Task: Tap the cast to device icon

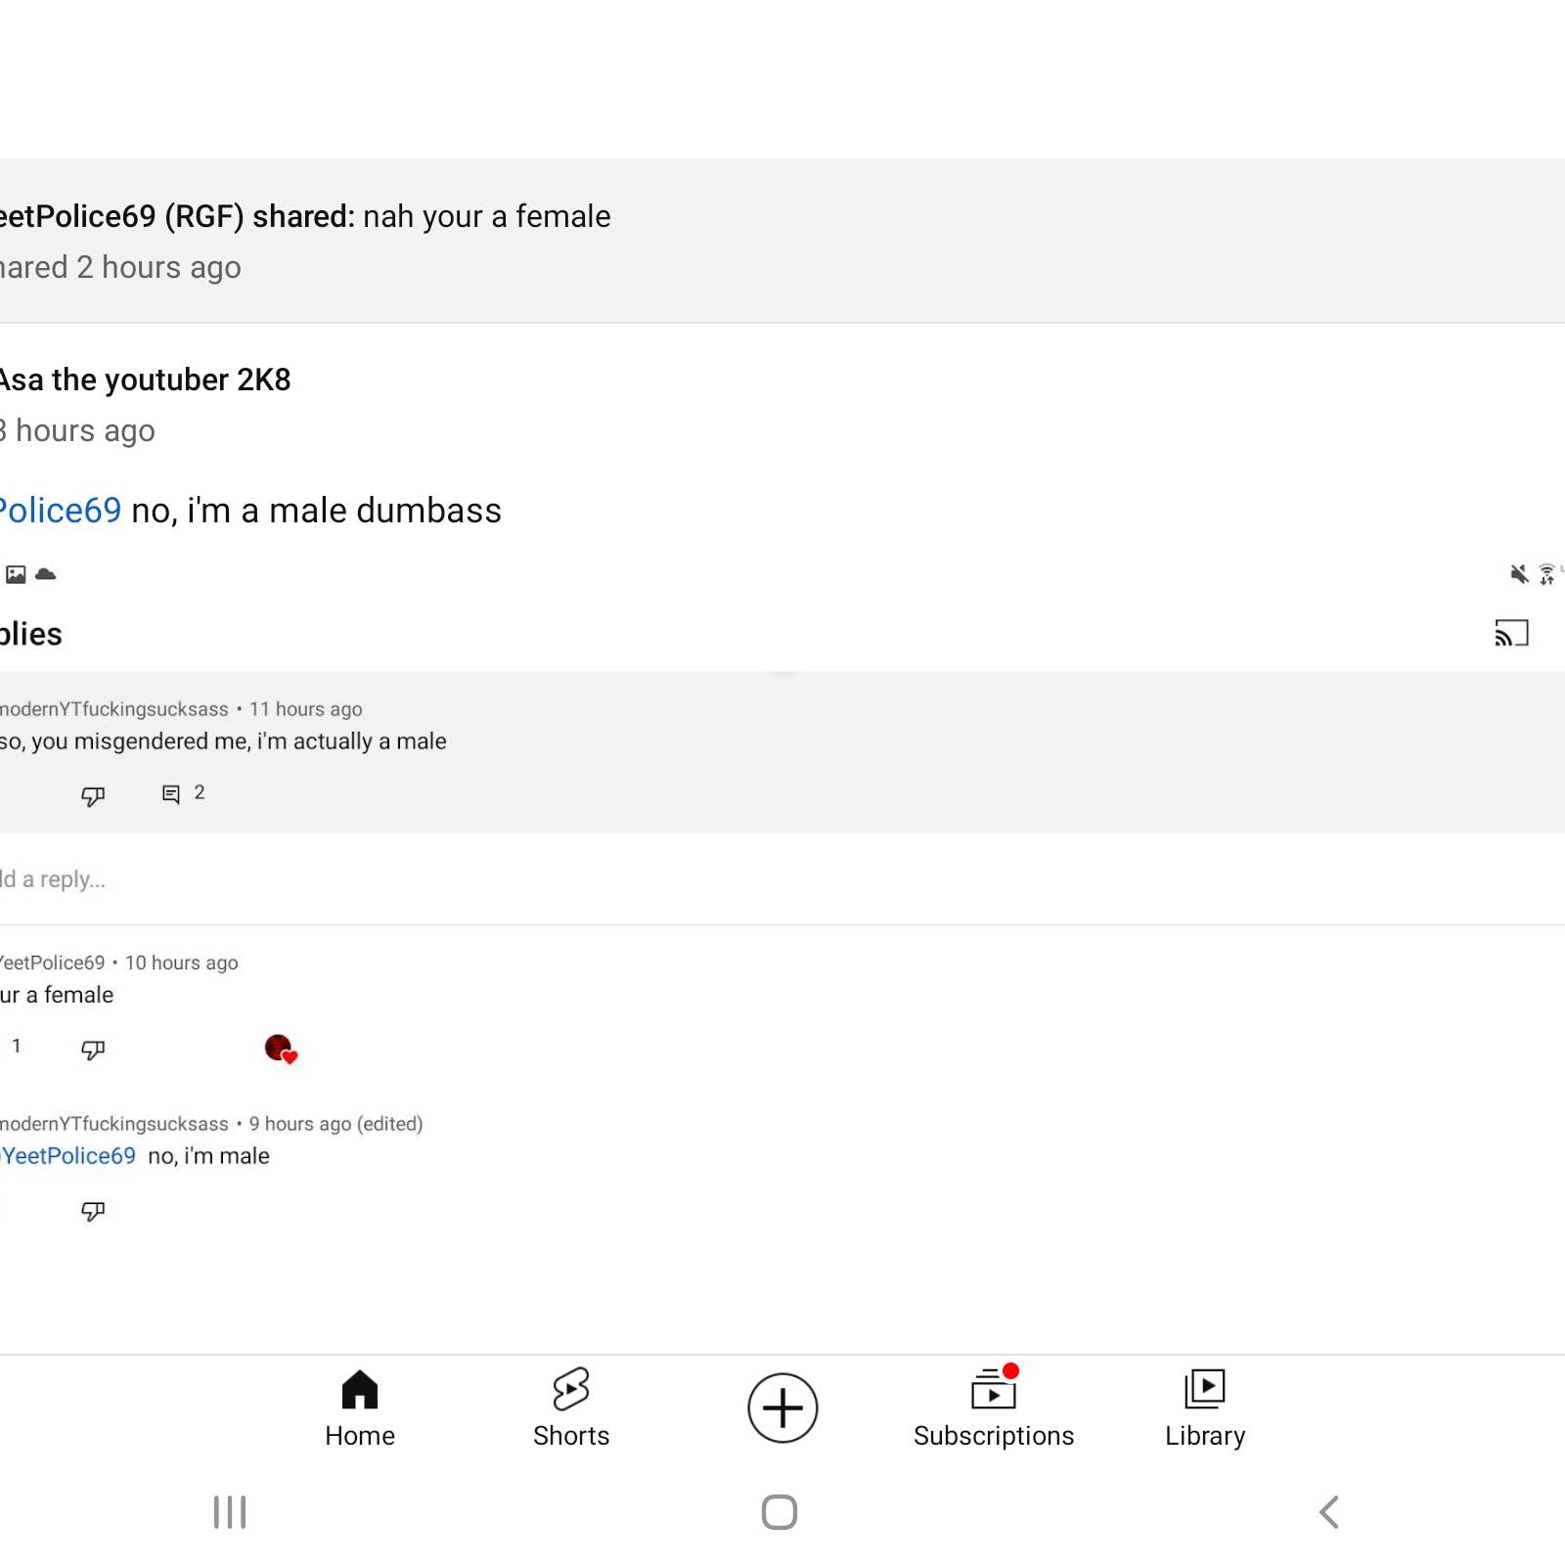Action: [x=1511, y=634]
